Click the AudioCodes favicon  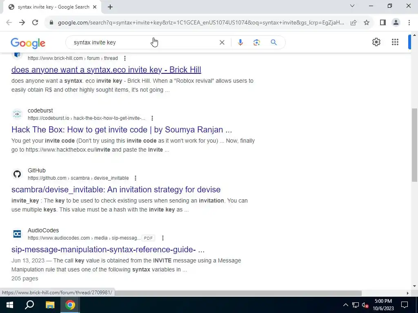pyautogui.click(x=17, y=234)
